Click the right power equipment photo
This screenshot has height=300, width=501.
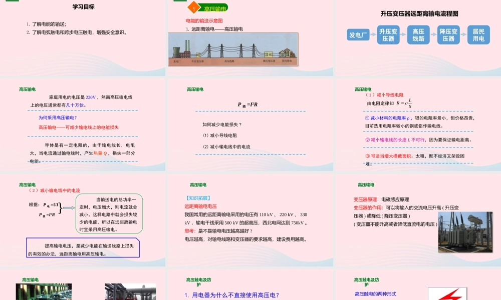pyautogui.click(x=130, y=291)
